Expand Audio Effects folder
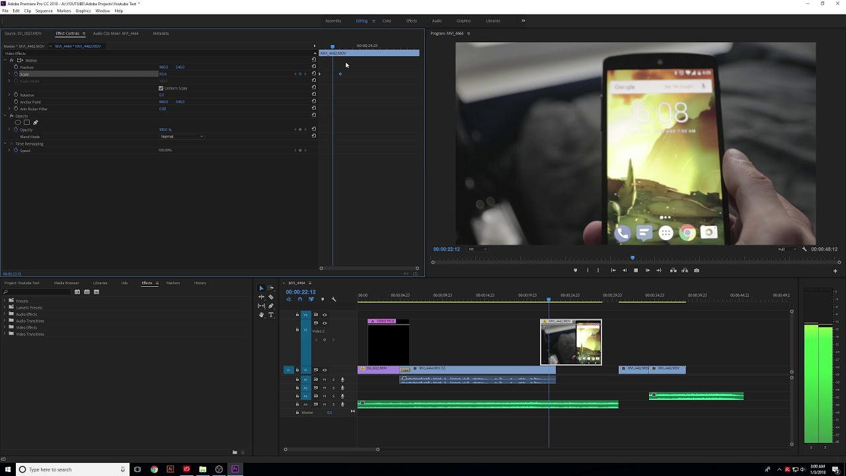 click(x=5, y=314)
